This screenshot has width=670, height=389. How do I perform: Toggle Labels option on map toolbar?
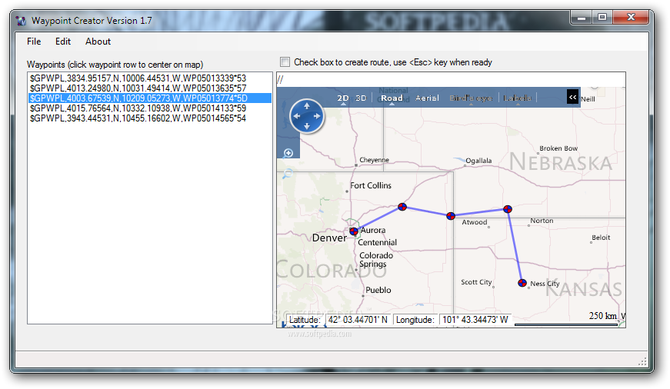tap(517, 98)
